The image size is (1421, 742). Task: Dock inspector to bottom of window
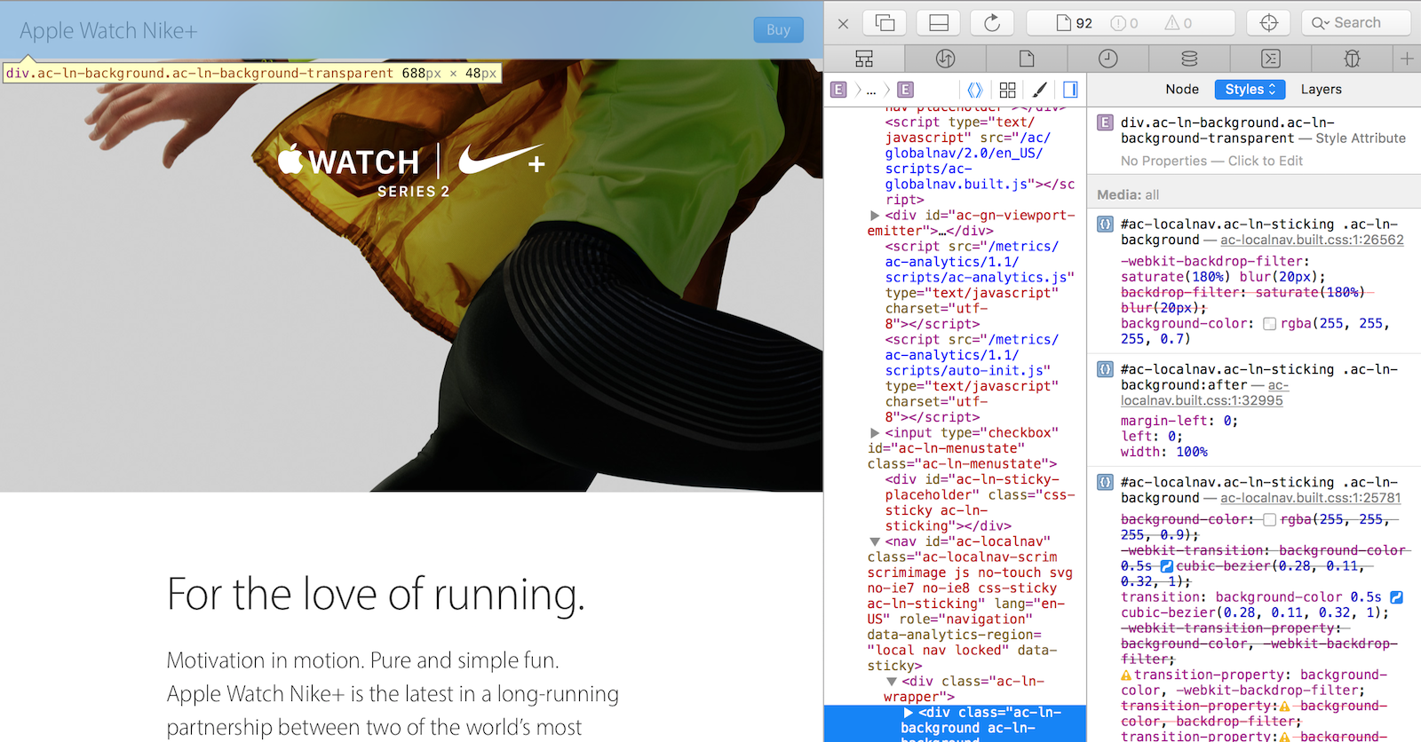(939, 23)
